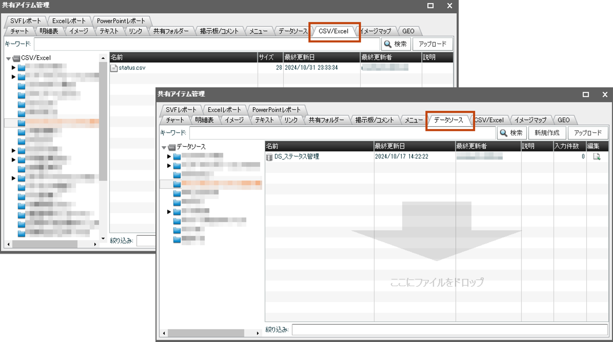Select the メニュー tab in front window
The image size is (613, 342).
pyautogui.click(x=413, y=120)
